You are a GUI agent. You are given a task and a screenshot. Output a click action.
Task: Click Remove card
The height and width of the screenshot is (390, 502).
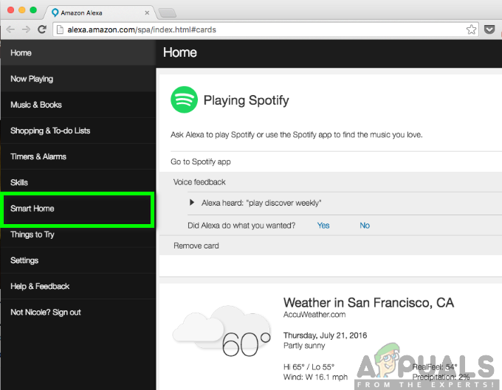(x=196, y=246)
